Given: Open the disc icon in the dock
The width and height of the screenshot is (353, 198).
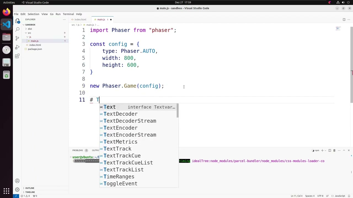Looking at the screenshot, I should [6, 50].
